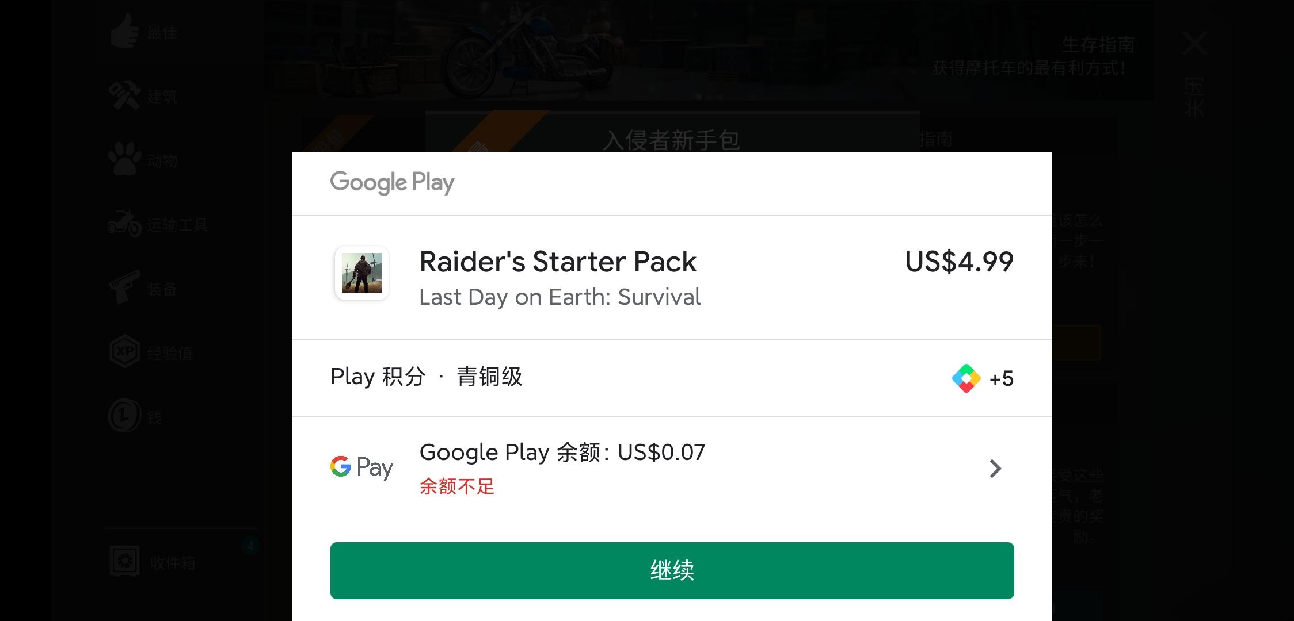Expand payment method options chevron
The image size is (1294, 621).
(x=995, y=469)
